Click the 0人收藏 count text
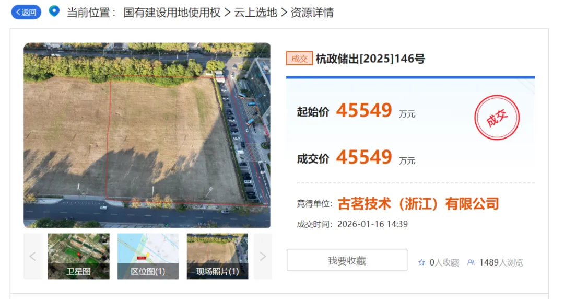 click(x=444, y=262)
